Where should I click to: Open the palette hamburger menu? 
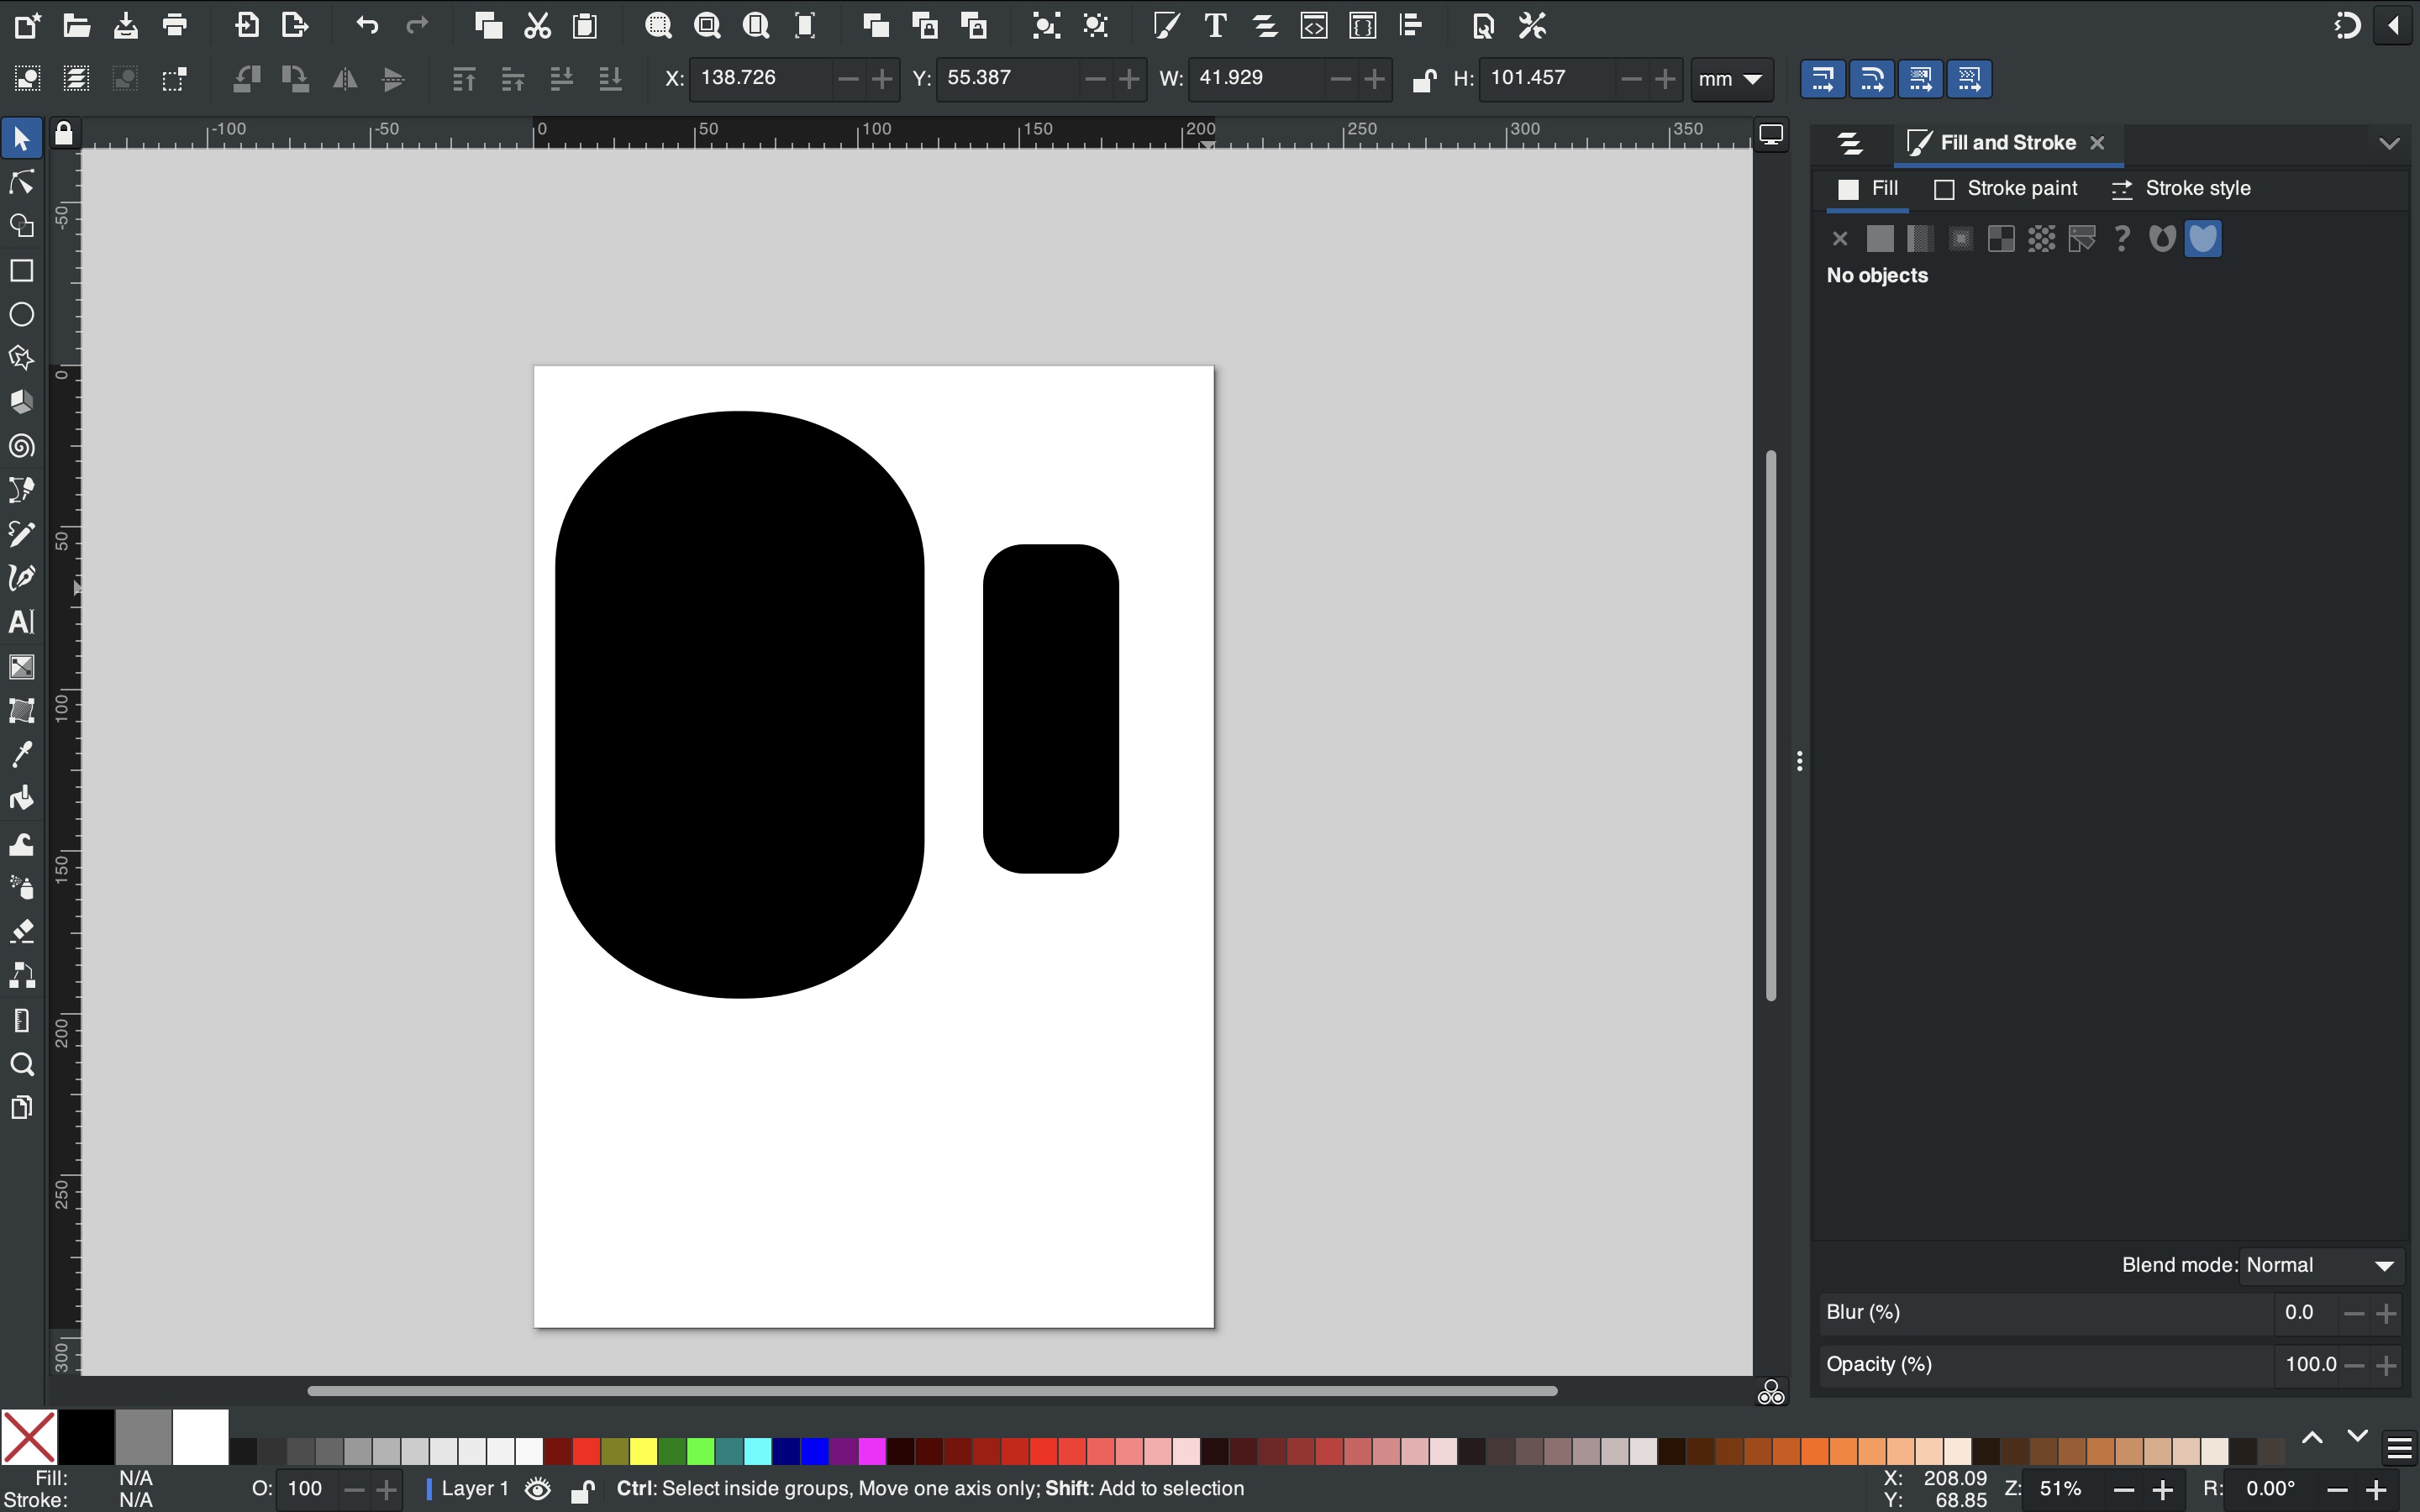pos(2398,1448)
